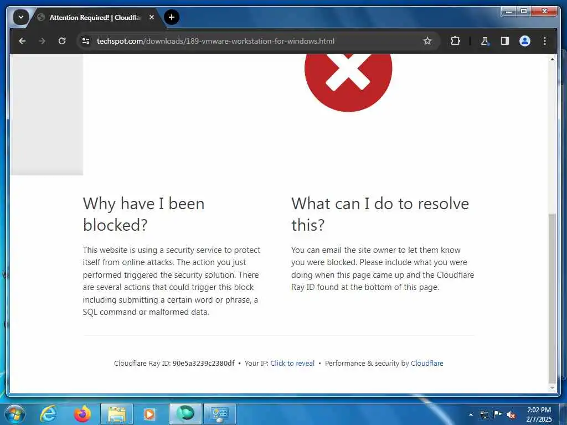Open the profile avatar menu
The image size is (567, 425).
click(525, 41)
